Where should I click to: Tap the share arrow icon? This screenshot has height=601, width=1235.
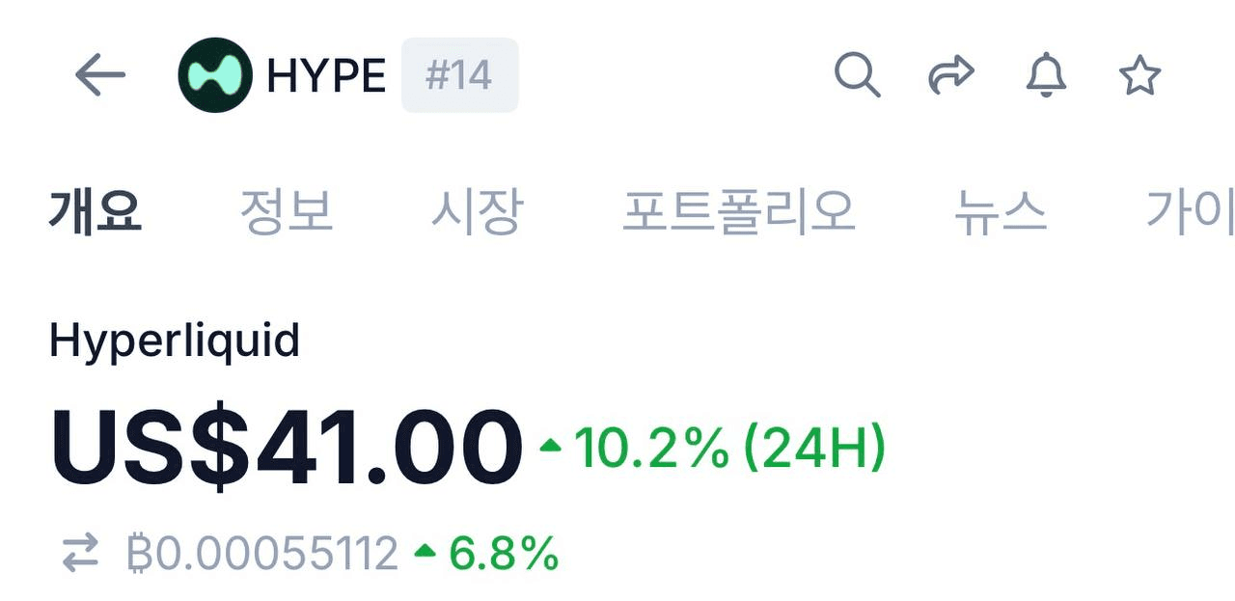950,75
